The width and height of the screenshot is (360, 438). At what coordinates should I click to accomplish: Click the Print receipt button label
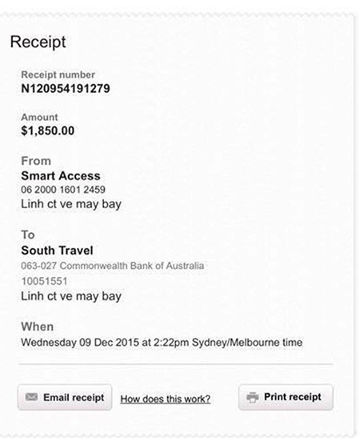[x=293, y=396]
